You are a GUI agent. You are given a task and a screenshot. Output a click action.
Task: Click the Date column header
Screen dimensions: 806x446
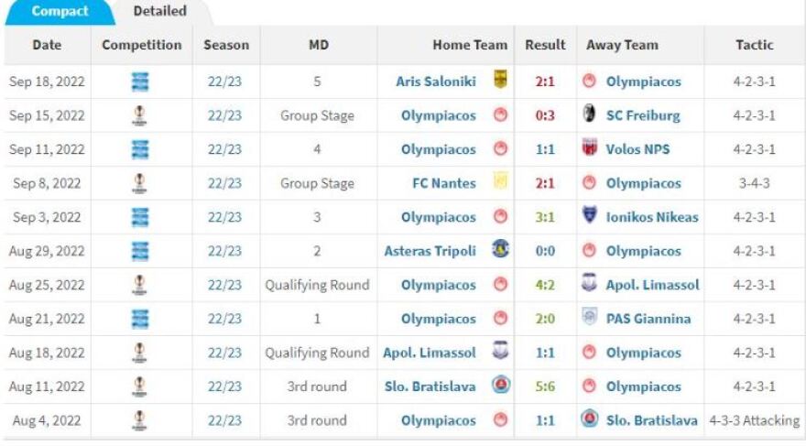pyautogui.click(x=47, y=45)
